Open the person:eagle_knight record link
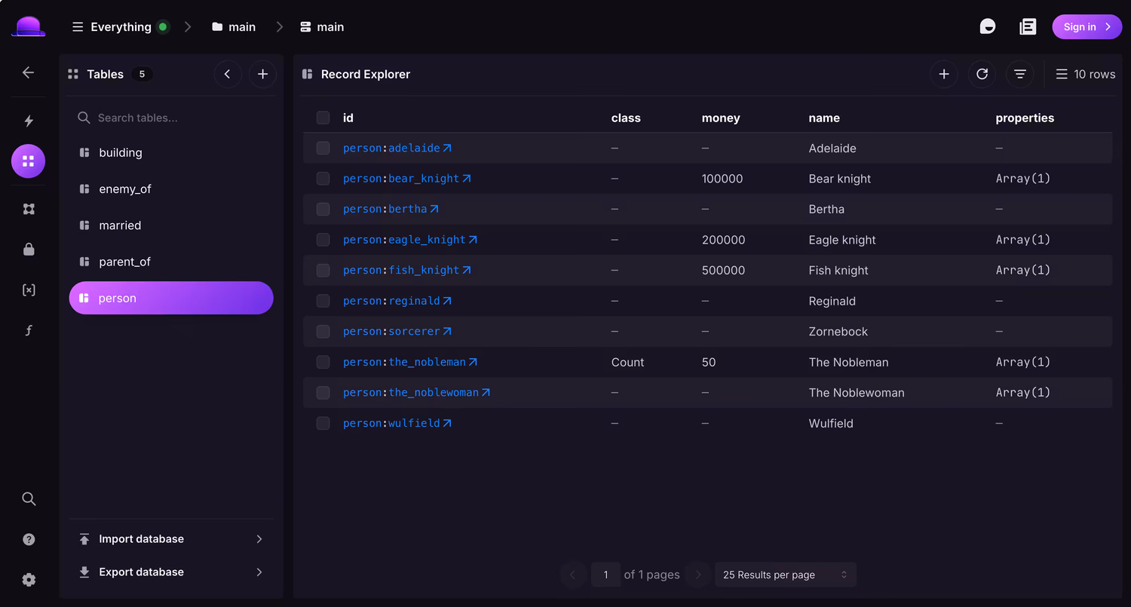 pos(409,240)
